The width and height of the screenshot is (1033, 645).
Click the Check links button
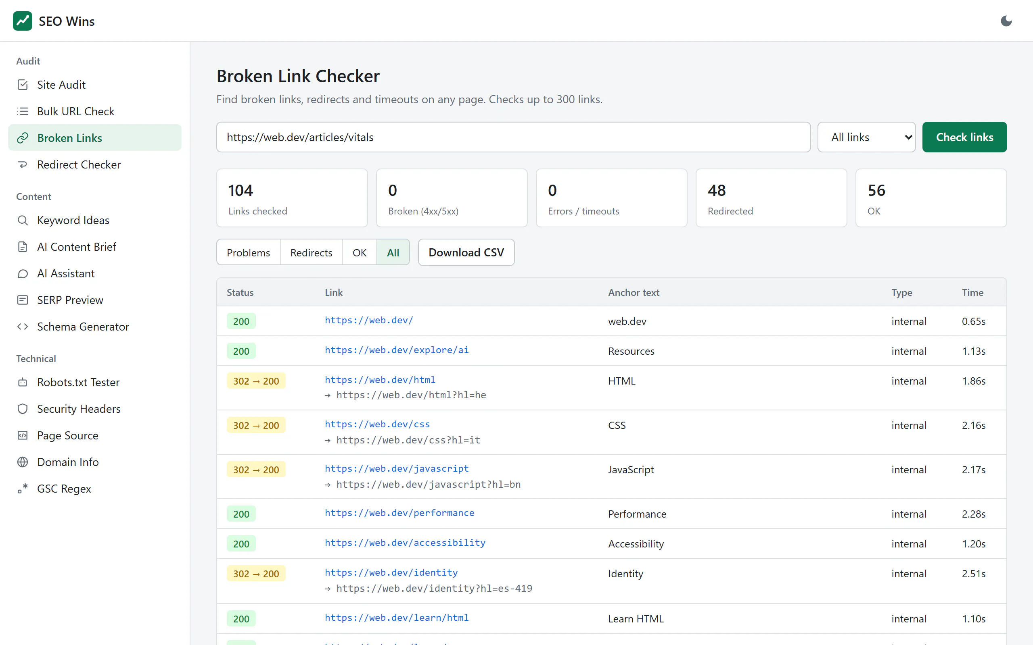tap(964, 137)
